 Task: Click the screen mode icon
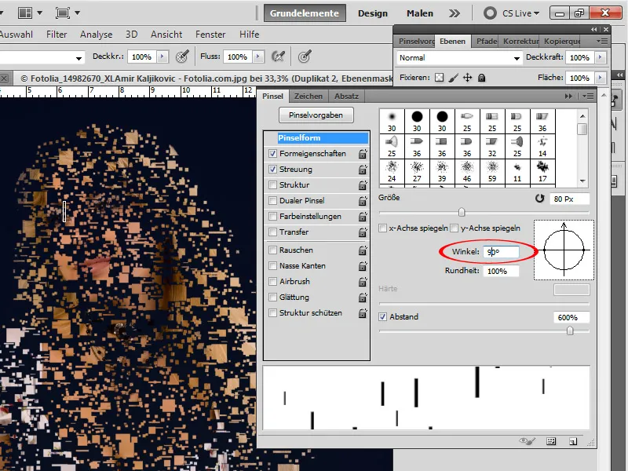[63, 13]
